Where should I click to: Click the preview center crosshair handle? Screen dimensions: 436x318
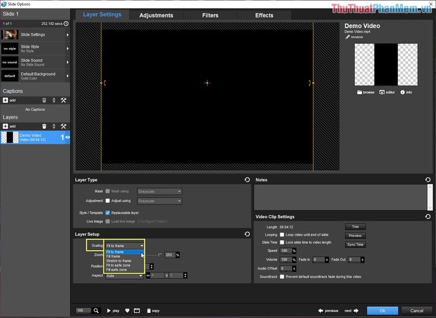click(207, 83)
